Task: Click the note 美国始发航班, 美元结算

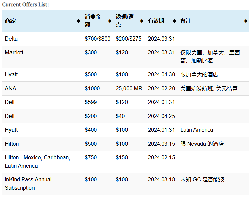Action: (209, 88)
